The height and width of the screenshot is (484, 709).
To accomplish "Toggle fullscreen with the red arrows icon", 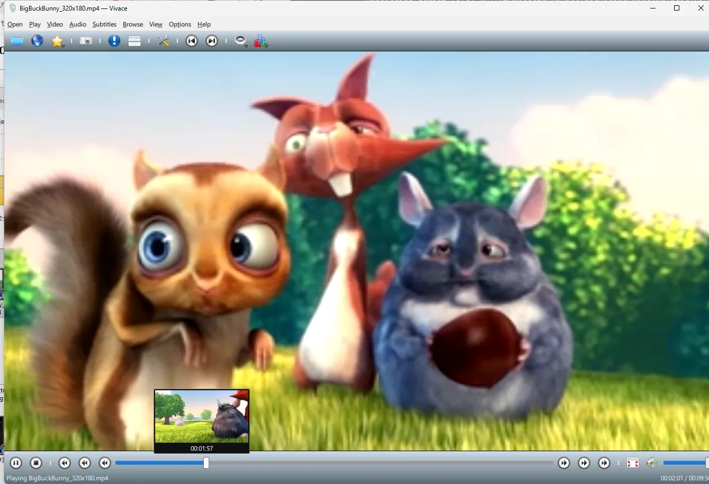I will [x=633, y=463].
